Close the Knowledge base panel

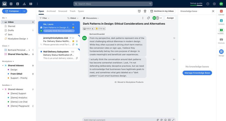[213, 11]
